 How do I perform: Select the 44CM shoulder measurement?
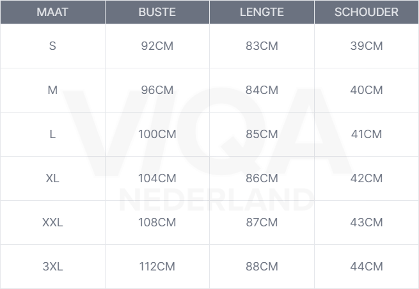pos(367,267)
